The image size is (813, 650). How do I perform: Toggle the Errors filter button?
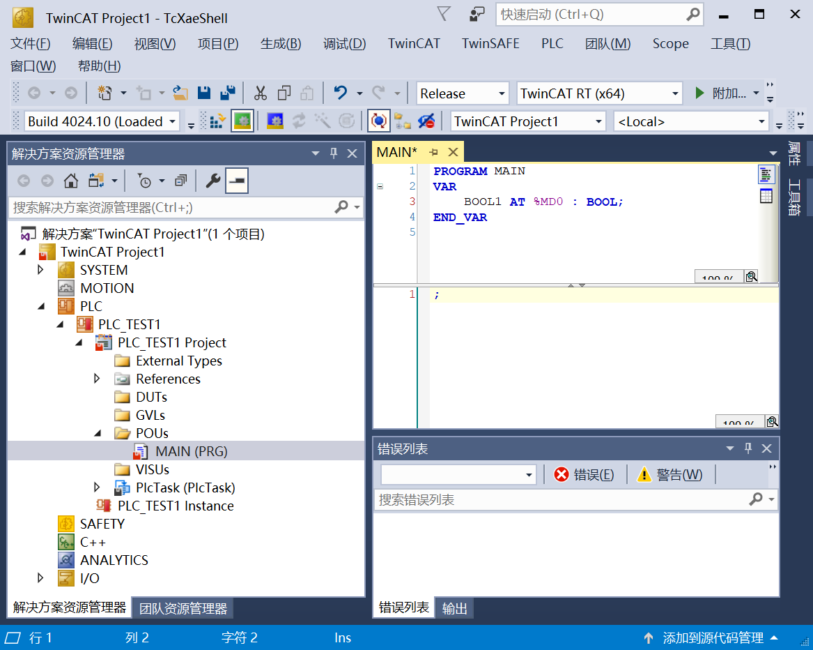point(584,474)
